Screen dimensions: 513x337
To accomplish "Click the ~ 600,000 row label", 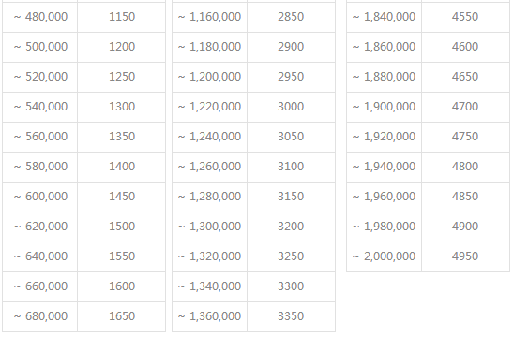I will (x=40, y=197).
